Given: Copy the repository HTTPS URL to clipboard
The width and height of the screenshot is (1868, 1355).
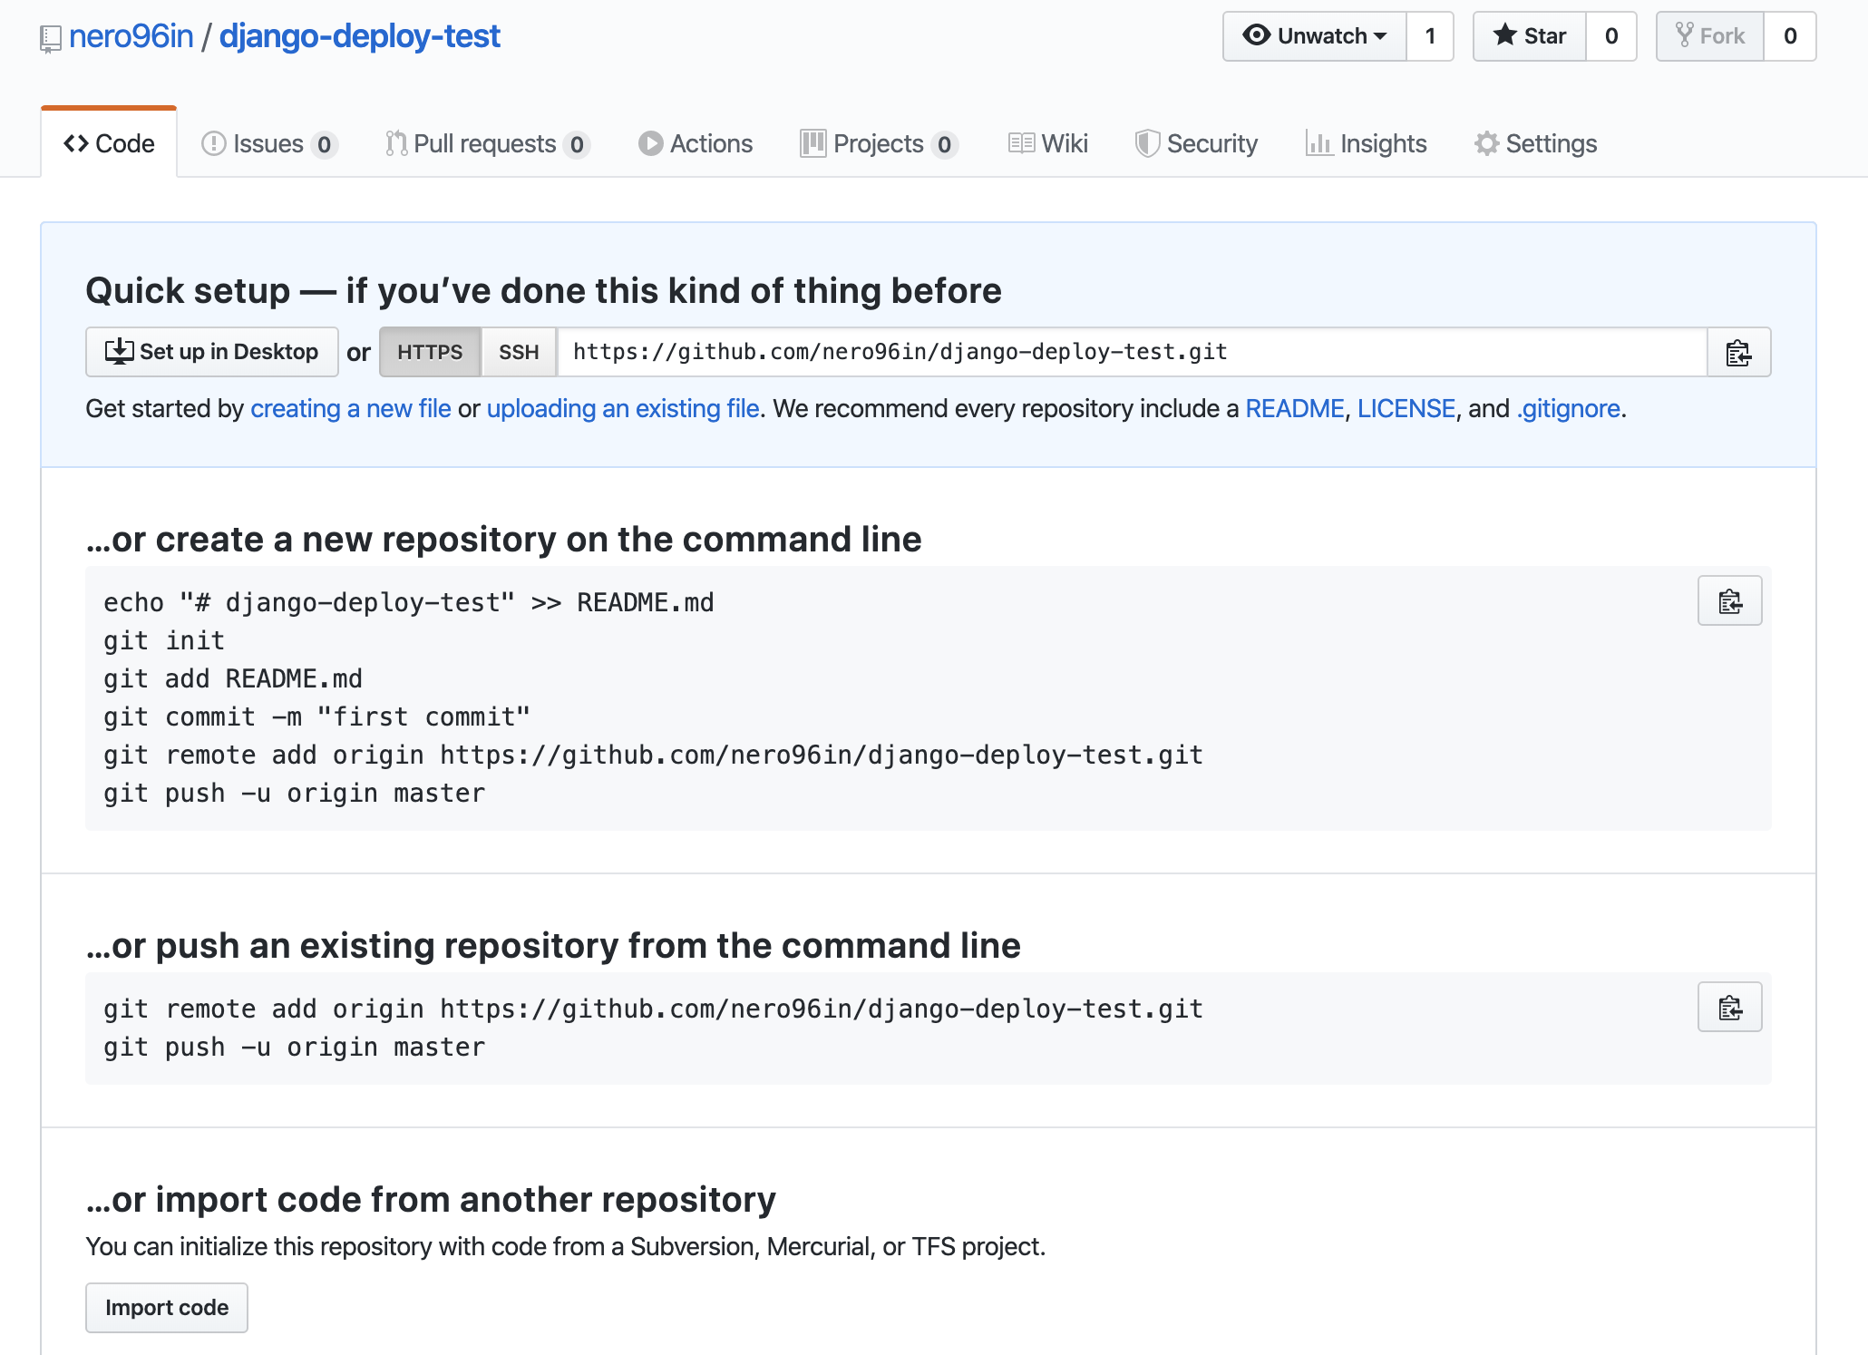Looking at the screenshot, I should 1737,352.
